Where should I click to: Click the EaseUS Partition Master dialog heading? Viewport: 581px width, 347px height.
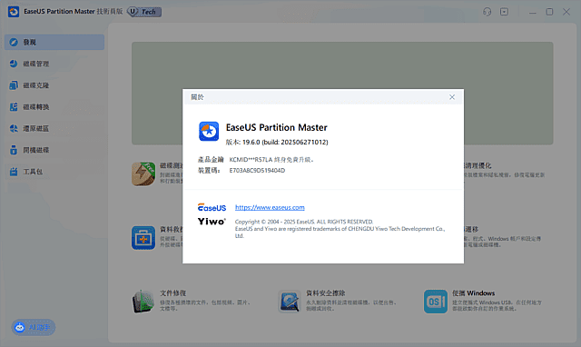click(x=277, y=127)
